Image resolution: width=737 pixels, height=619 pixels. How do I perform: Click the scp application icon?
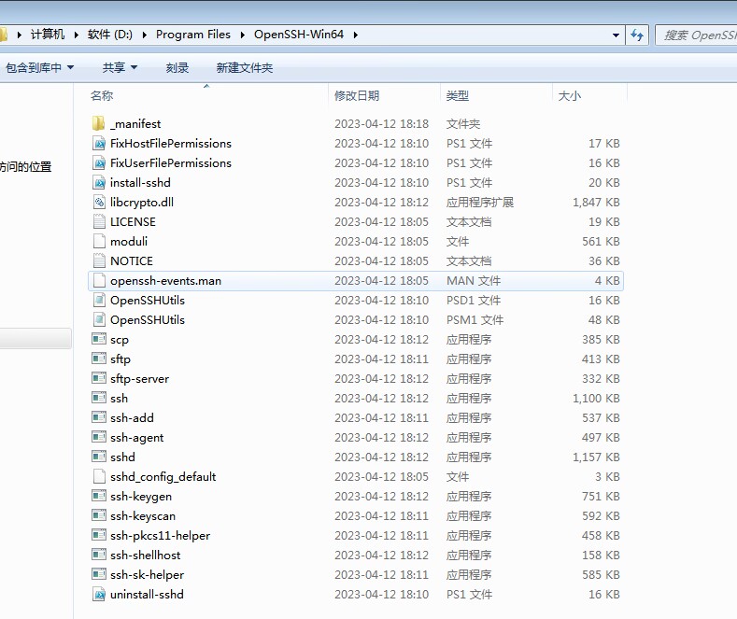tap(99, 339)
